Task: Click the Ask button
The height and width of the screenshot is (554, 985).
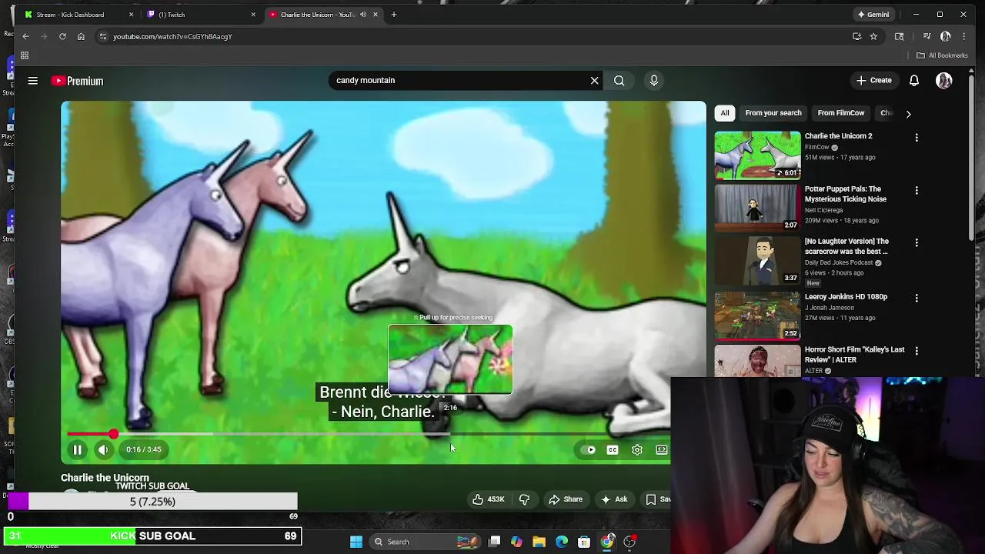Action: tap(613, 499)
